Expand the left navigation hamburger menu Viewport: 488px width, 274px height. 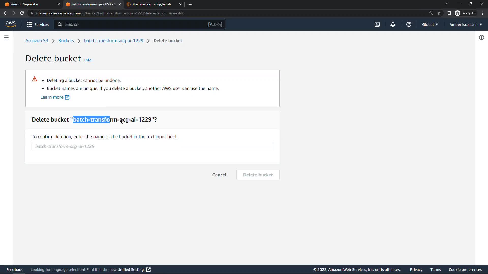click(6, 37)
